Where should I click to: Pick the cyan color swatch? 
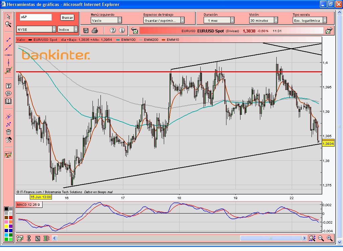(6, 235)
